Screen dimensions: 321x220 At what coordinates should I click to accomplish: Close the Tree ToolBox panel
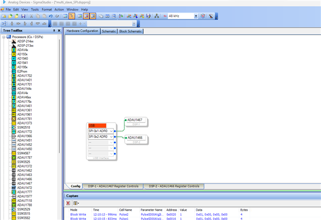tap(59, 31)
